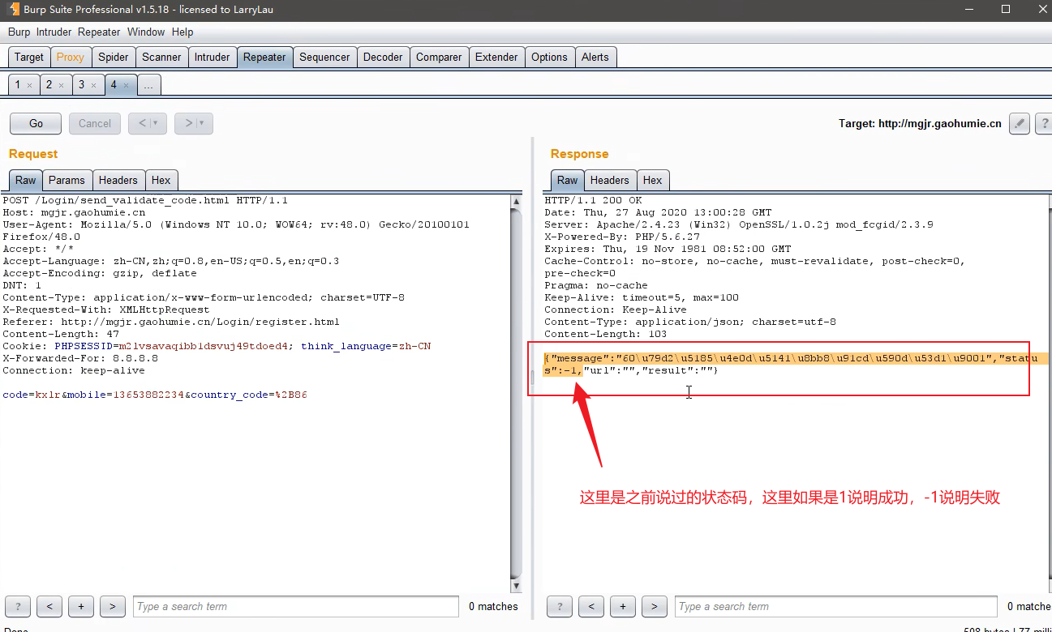
Task: Switch to the Options tab
Action: (x=549, y=57)
